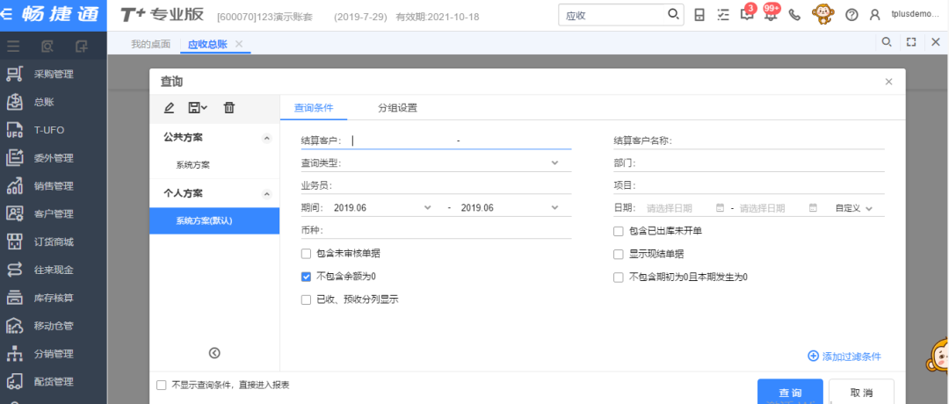Viewport: 949px width, 404px height.
Task: Click the phone support icon
Action: click(x=795, y=15)
